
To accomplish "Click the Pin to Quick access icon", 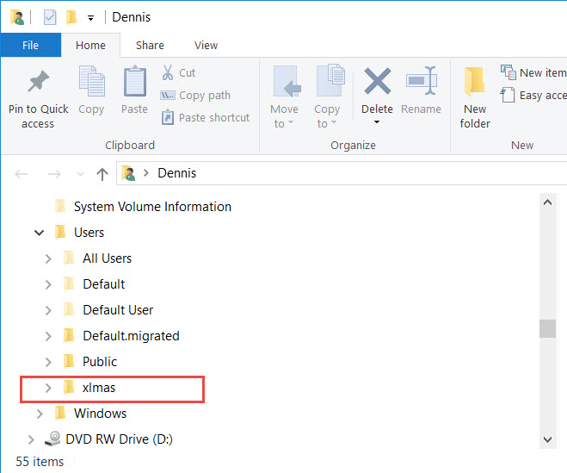I will pyautogui.click(x=39, y=82).
